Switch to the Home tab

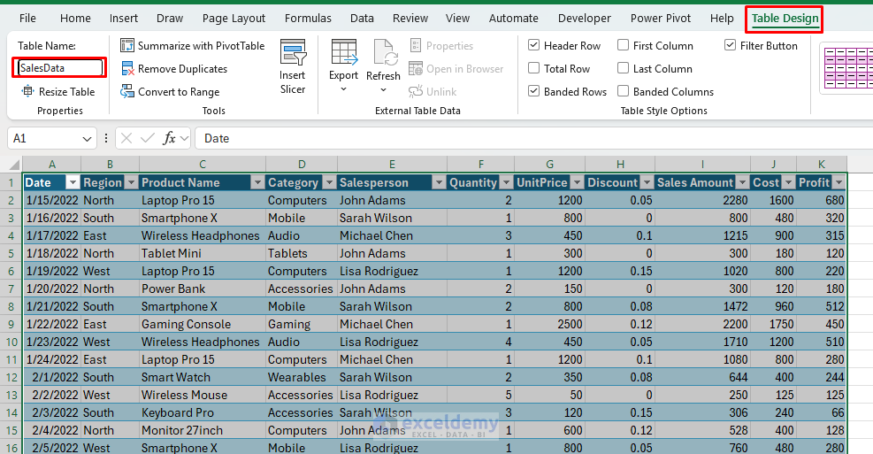coord(75,19)
